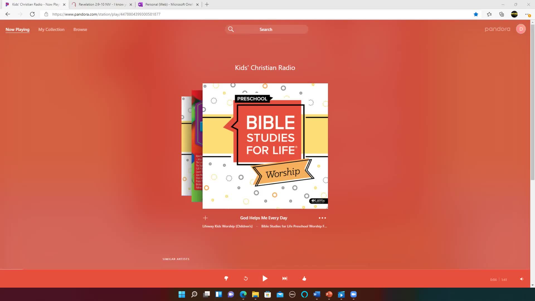Mute the volume speaker icon
The image size is (535, 301).
[522, 279]
